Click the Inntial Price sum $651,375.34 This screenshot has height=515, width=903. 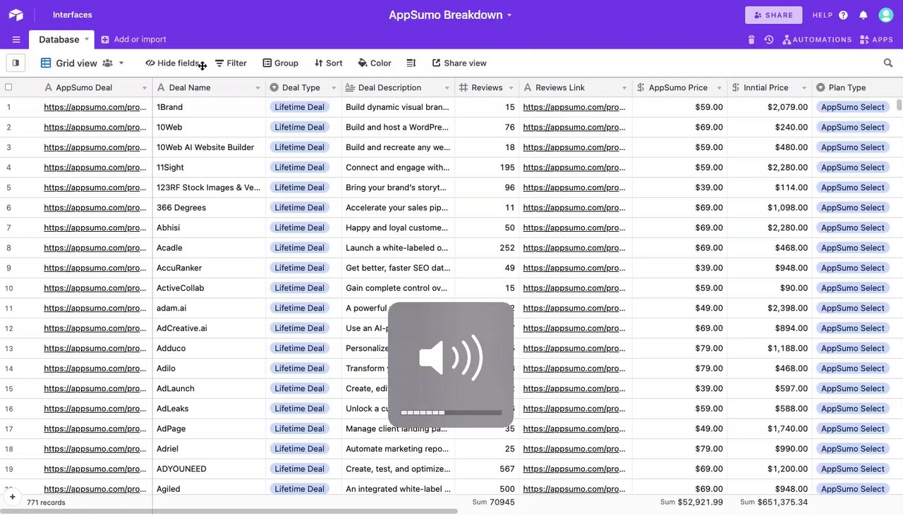point(774,502)
